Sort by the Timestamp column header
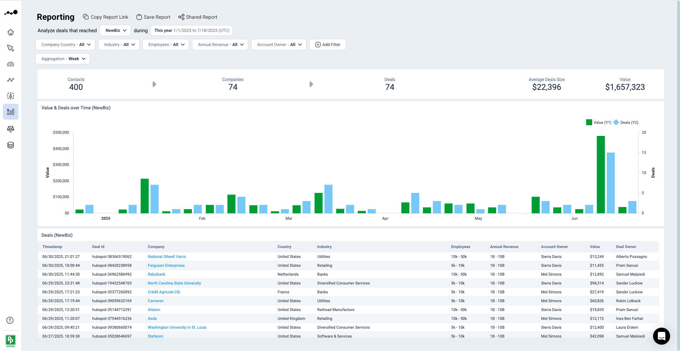The height and width of the screenshot is (351, 680). click(x=52, y=247)
